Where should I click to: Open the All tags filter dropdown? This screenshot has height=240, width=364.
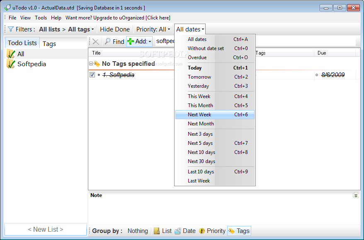click(81, 29)
